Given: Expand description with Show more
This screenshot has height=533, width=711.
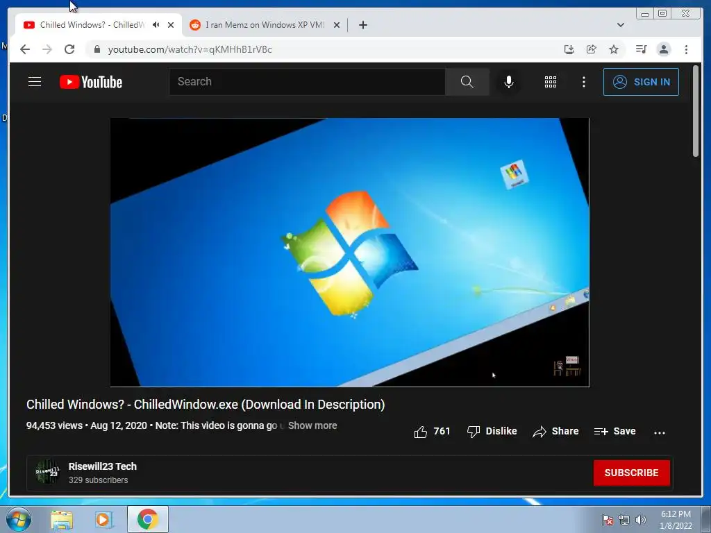Looking at the screenshot, I should (312, 425).
